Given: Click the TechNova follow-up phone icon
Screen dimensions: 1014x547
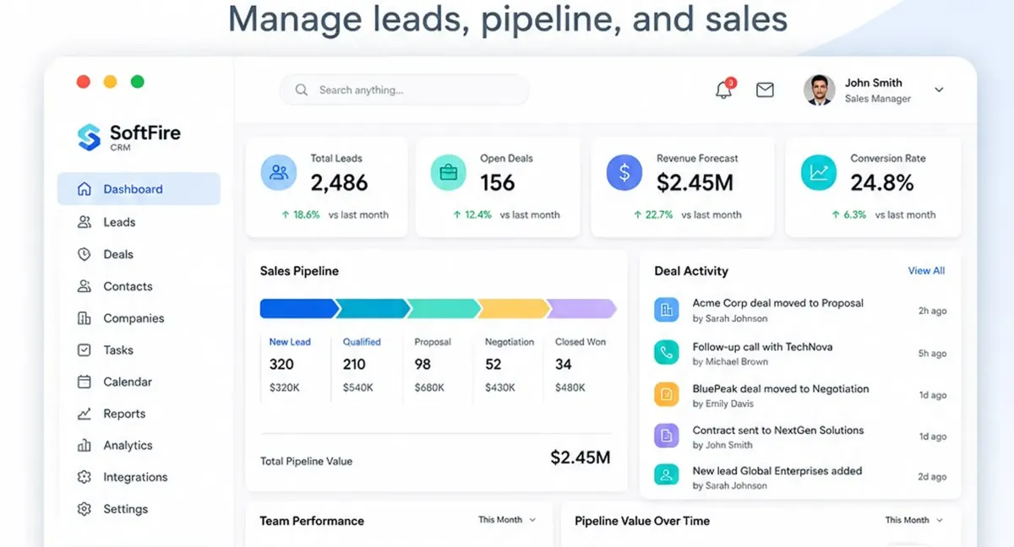Looking at the screenshot, I should tap(667, 352).
